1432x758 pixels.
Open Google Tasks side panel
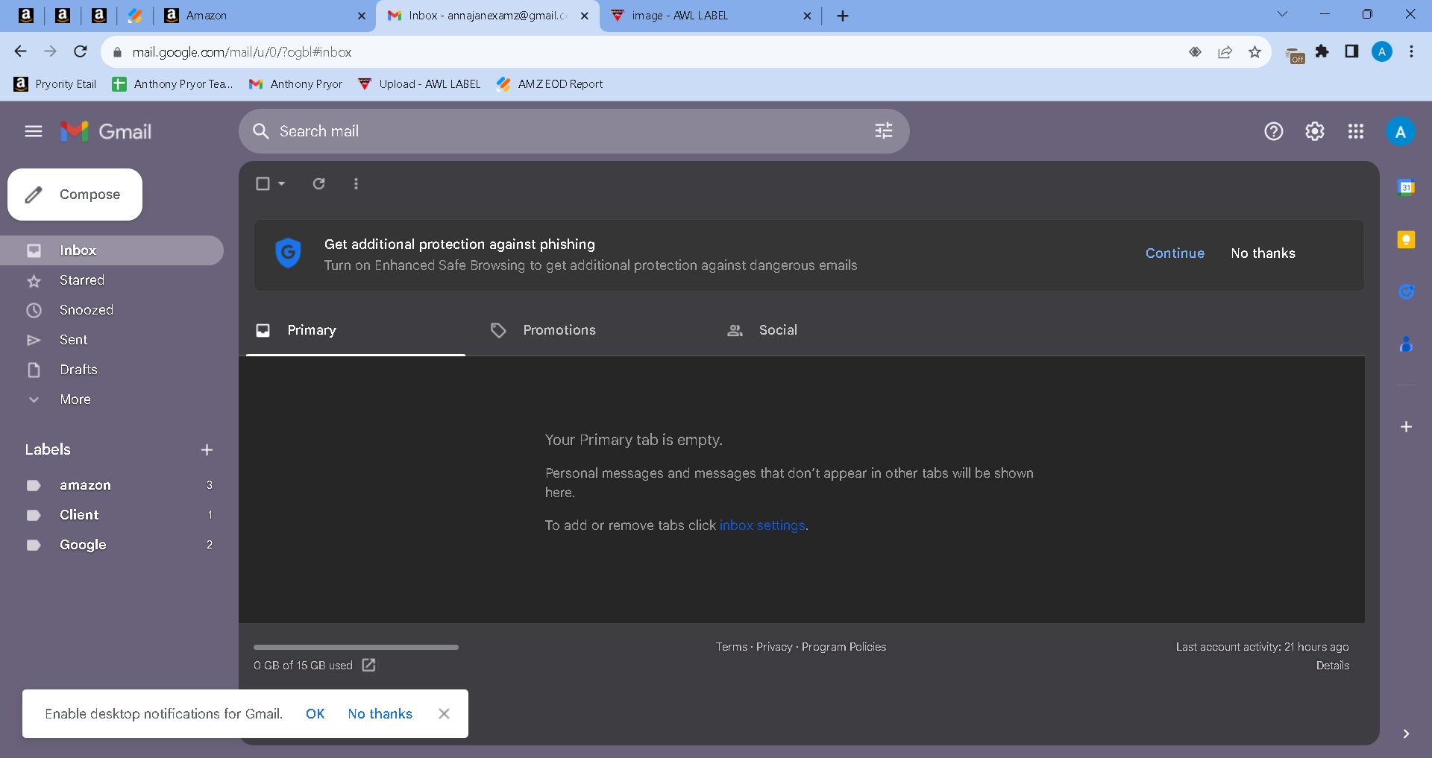pyautogui.click(x=1406, y=291)
